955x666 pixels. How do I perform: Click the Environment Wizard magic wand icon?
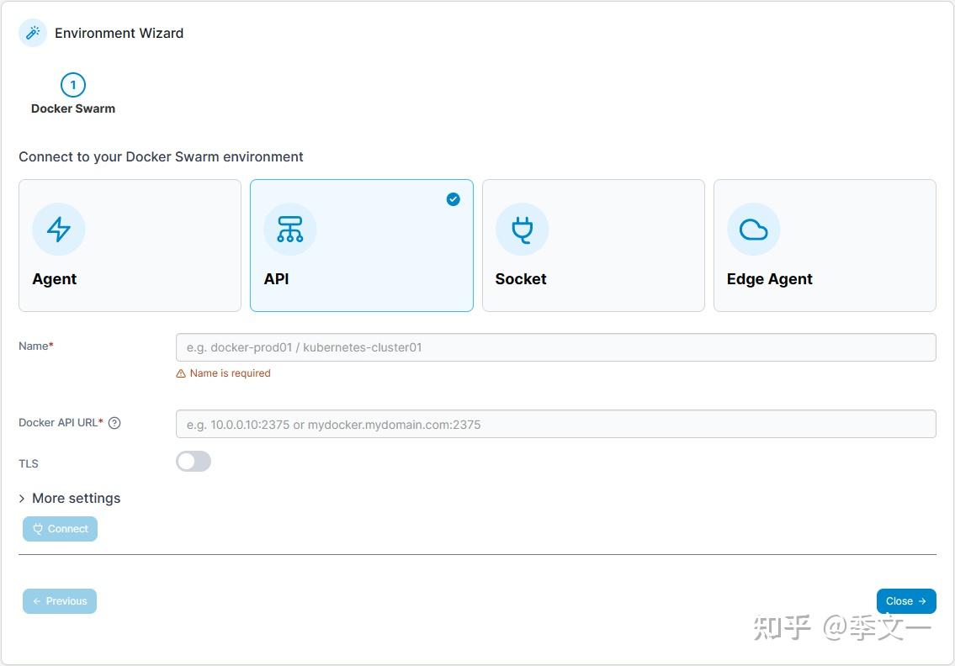click(x=32, y=33)
